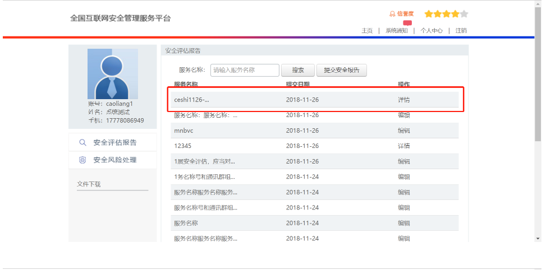Click the scrollbar up arrow
The image size is (542, 270).
pyautogui.click(x=538, y=3)
